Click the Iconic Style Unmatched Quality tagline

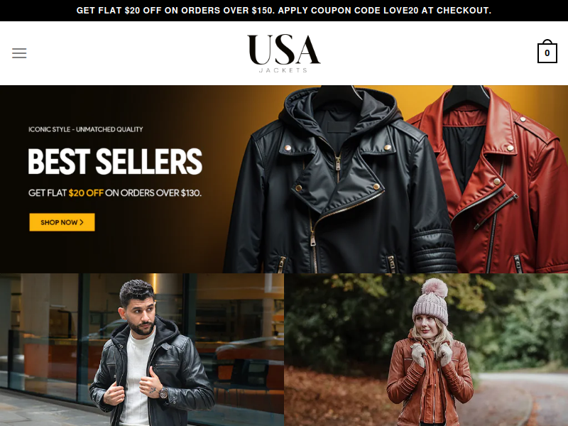(x=86, y=129)
